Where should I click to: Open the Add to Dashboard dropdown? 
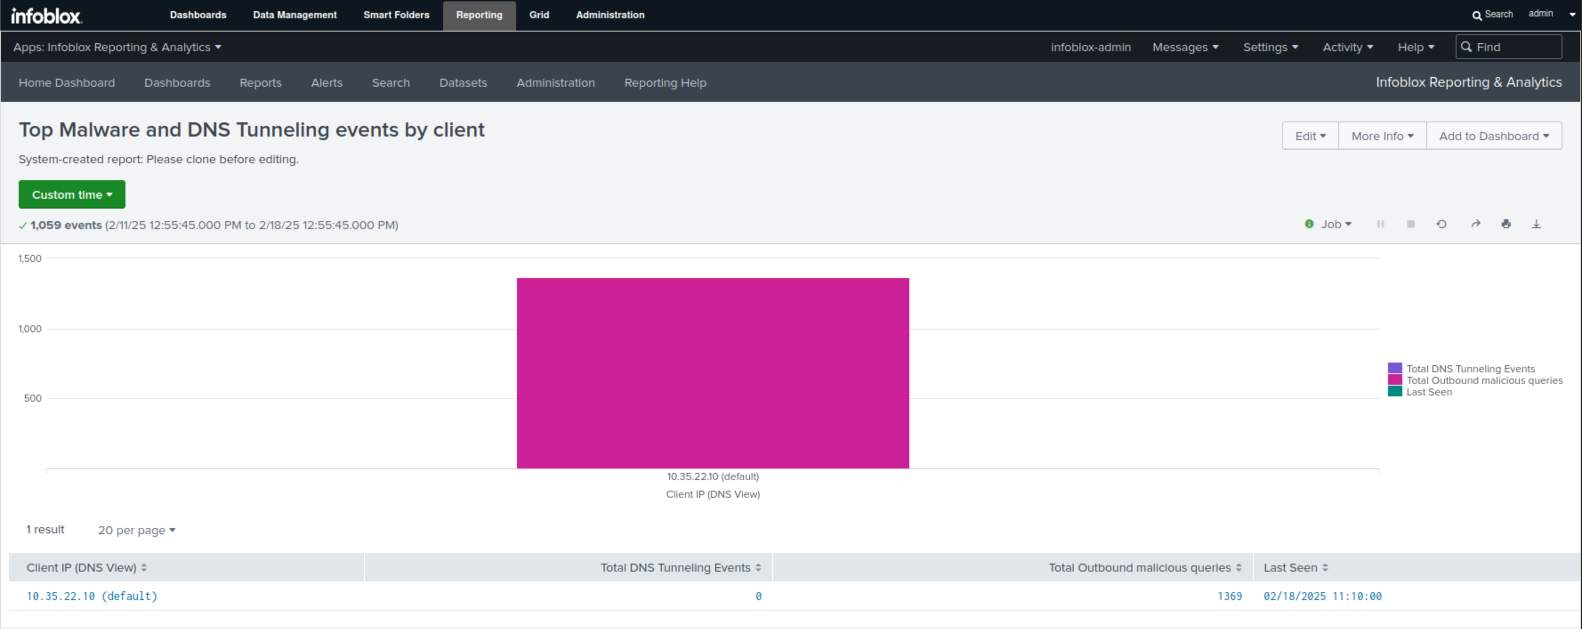pyautogui.click(x=1493, y=136)
